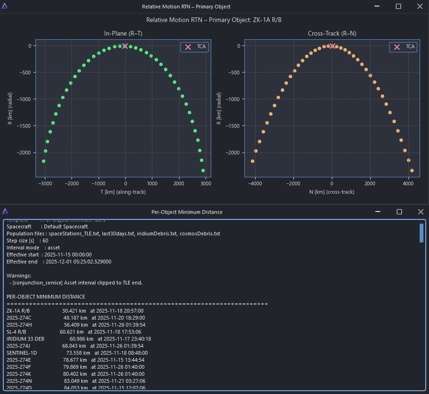Click the TCA legend in In-Plane (R–T) plot
Image resolution: width=429 pixels, height=394 pixels.
195,47
